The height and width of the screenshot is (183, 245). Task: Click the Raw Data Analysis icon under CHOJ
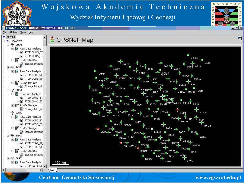[17, 94]
